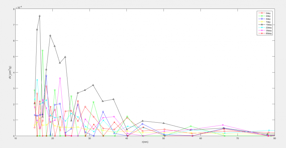Screen dimensions: 286x148
Task: Click the y-axis tick label 6
Action: pyautogui.click(x=14, y=41)
